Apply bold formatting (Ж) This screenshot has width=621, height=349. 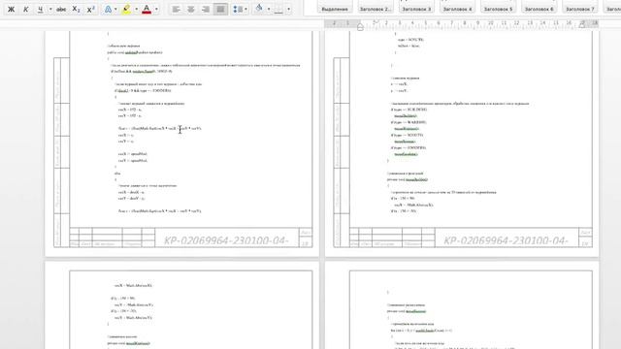tap(11, 9)
